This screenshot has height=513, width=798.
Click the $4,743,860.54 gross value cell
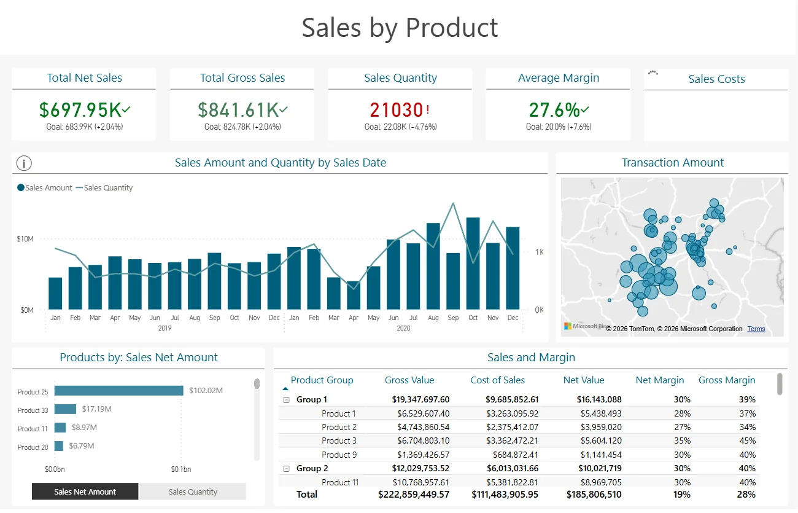tap(424, 427)
